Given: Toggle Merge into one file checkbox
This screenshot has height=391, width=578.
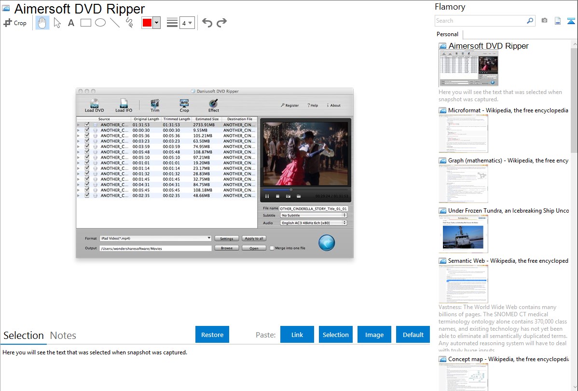Looking at the screenshot, I should pos(272,248).
